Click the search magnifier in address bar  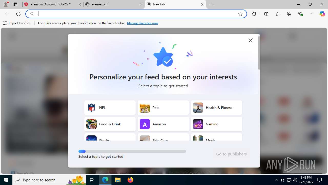pos(32,14)
